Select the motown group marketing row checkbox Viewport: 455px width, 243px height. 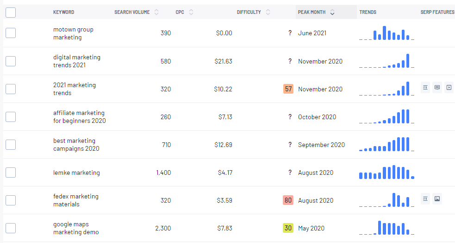tap(11, 33)
